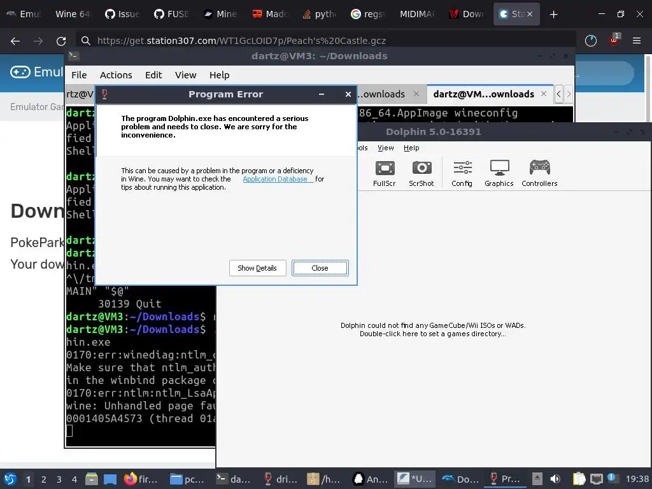Open Dolphin's Controllers settings
Viewport: 652px width, 489px height.
[539, 173]
